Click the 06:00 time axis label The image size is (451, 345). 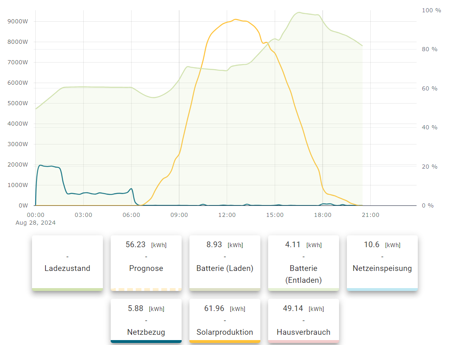(132, 215)
